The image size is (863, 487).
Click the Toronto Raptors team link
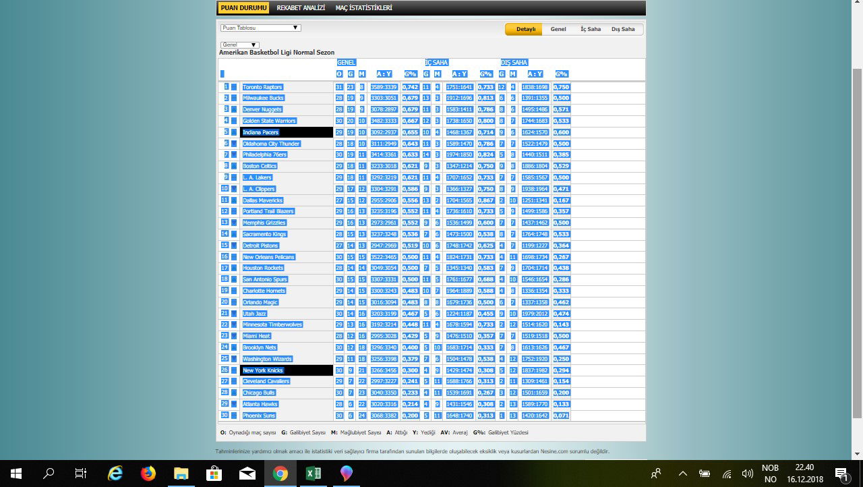[x=263, y=87]
